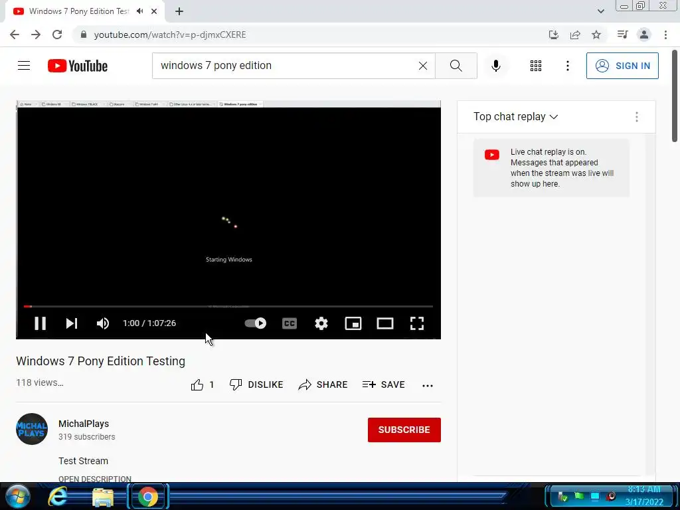Open Chrome profile avatar
Screen dimensions: 680x510
click(644, 35)
